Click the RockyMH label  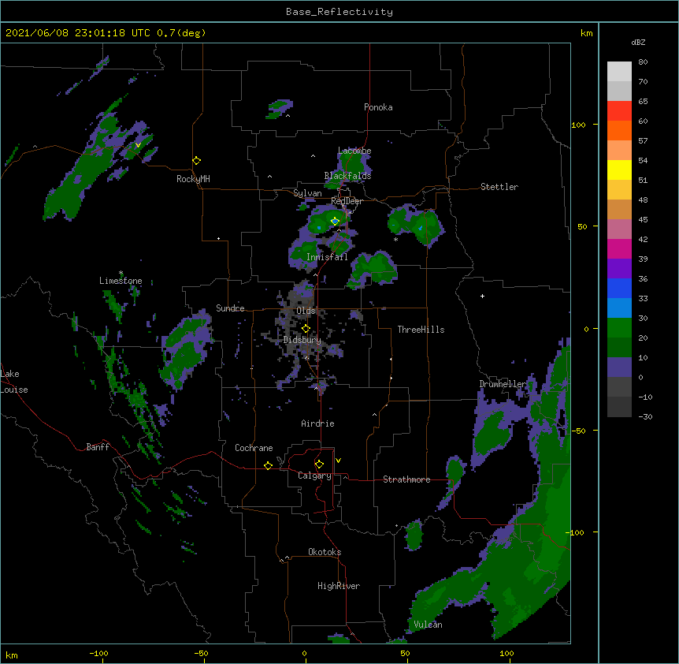[193, 179]
